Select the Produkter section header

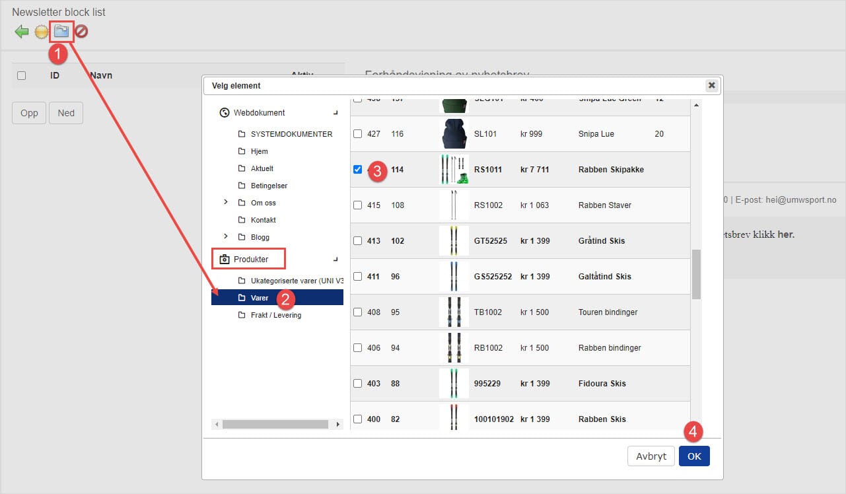pyautogui.click(x=250, y=260)
